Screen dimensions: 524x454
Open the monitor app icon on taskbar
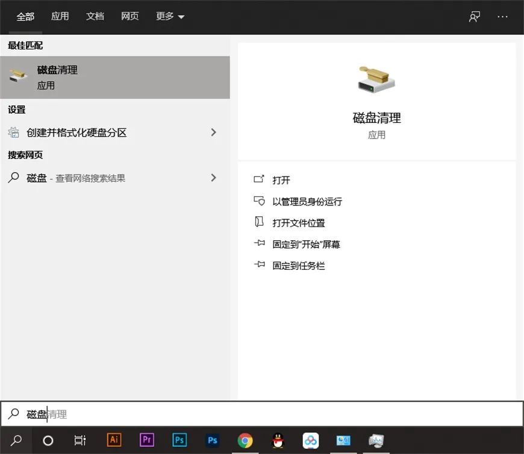(x=376, y=440)
